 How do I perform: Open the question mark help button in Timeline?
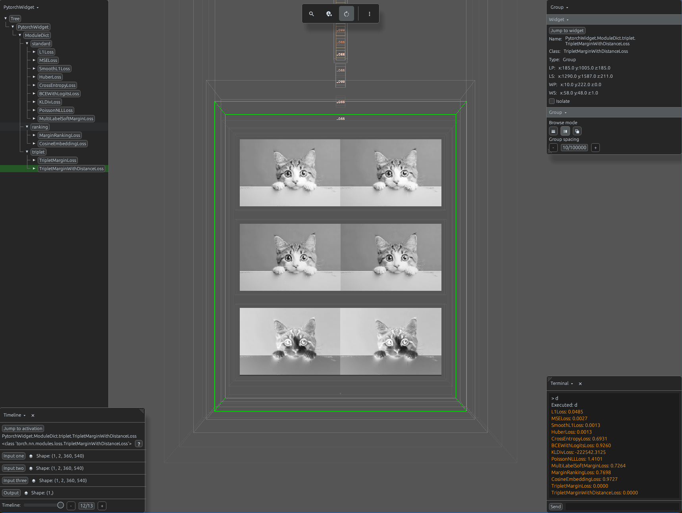tap(139, 444)
